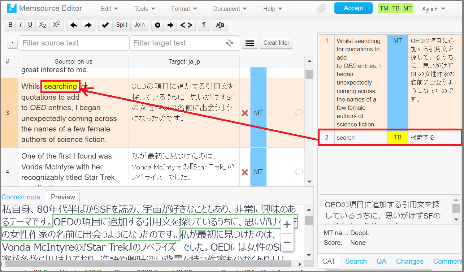
Task: Apply superscript formatting
Action: point(56,25)
